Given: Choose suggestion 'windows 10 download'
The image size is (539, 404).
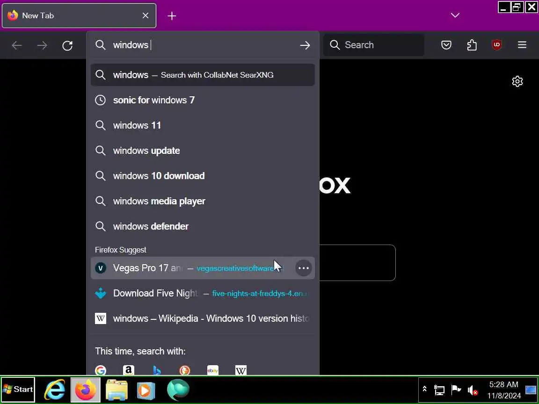Looking at the screenshot, I should pos(203,176).
